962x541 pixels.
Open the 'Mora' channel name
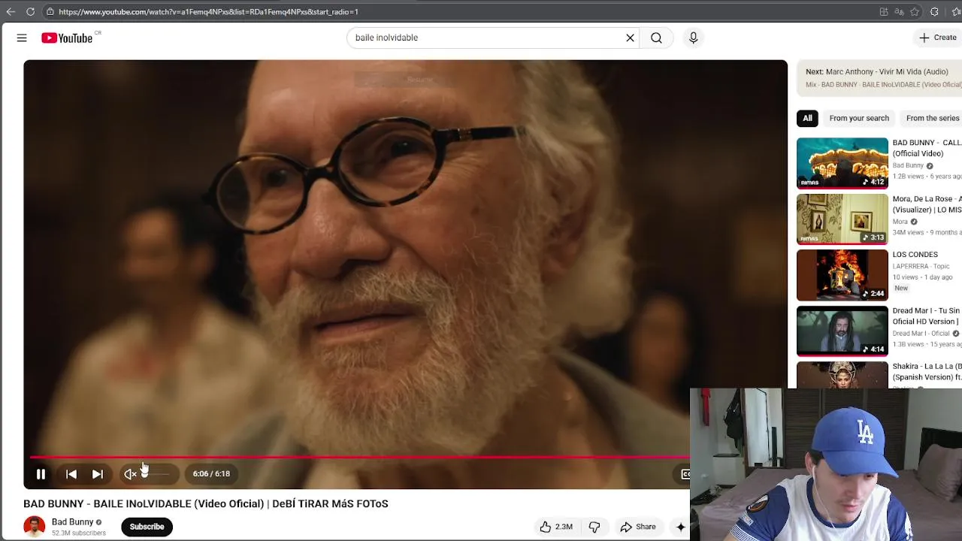pos(900,222)
